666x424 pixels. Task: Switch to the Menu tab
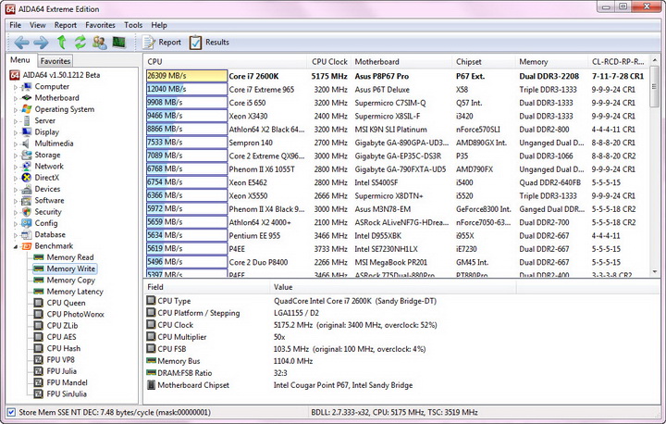coord(20,60)
